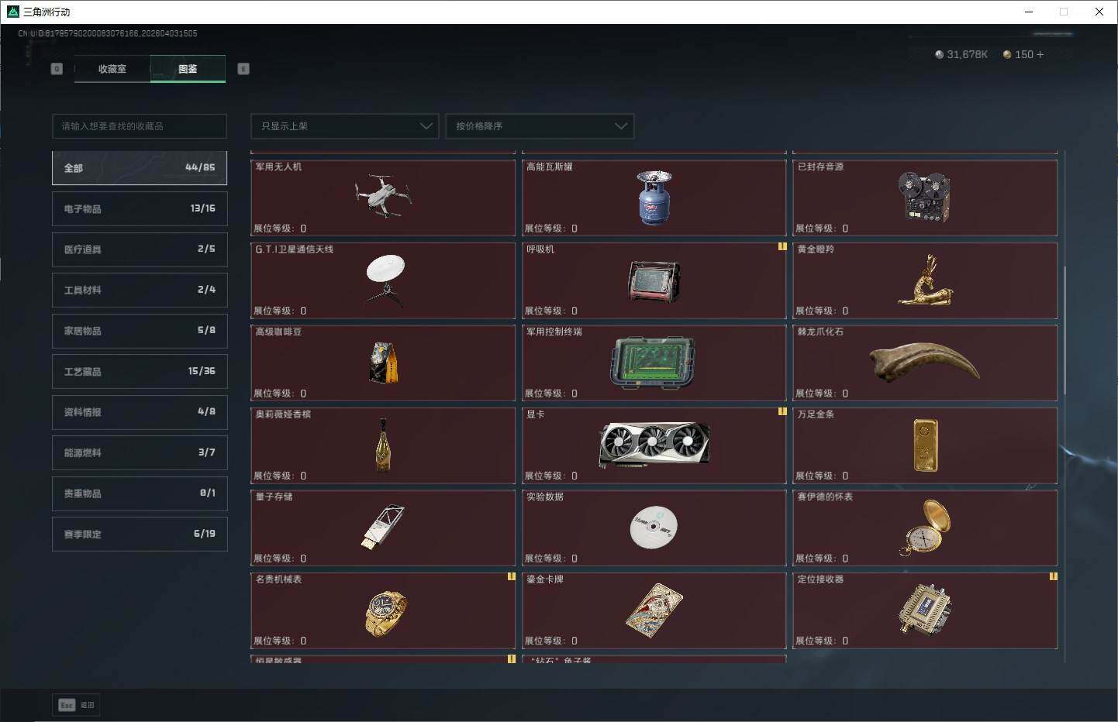Select the 棘龙爪化石 claw fossil image

pyautogui.click(x=924, y=363)
